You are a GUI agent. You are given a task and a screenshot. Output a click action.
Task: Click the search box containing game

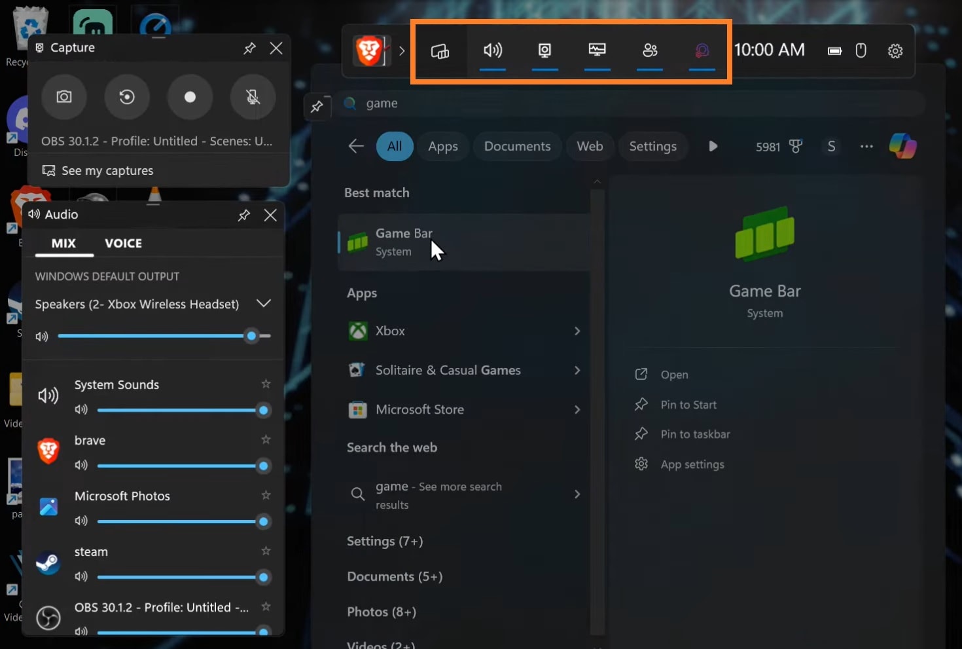pos(632,103)
